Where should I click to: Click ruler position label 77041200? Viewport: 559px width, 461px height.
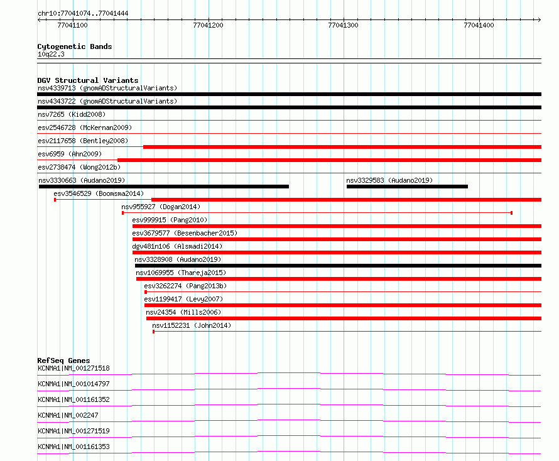[208, 25]
